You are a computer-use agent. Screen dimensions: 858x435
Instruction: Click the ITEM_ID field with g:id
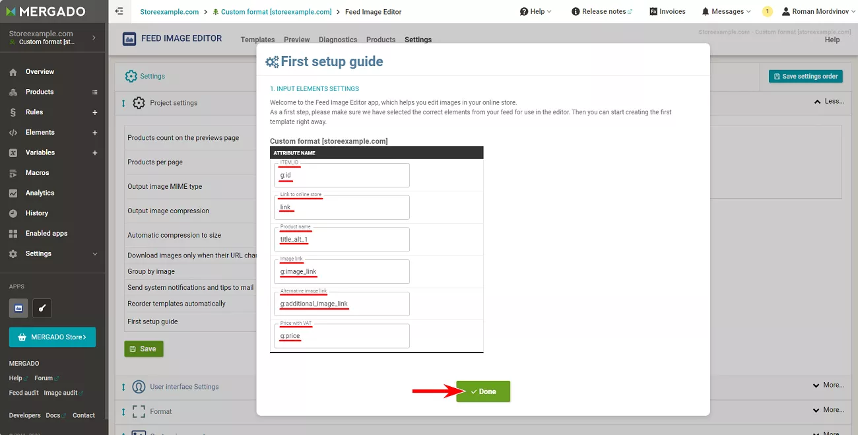coord(342,176)
